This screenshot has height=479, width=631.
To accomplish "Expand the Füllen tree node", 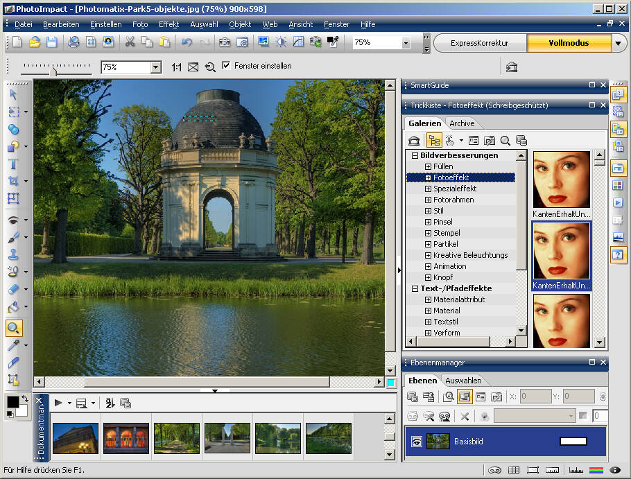I will pyautogui.click(x=429, y=166).
